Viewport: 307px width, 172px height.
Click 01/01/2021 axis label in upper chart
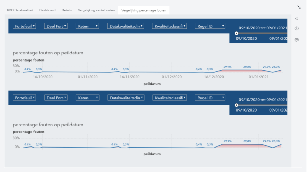[x=258, y=77]
